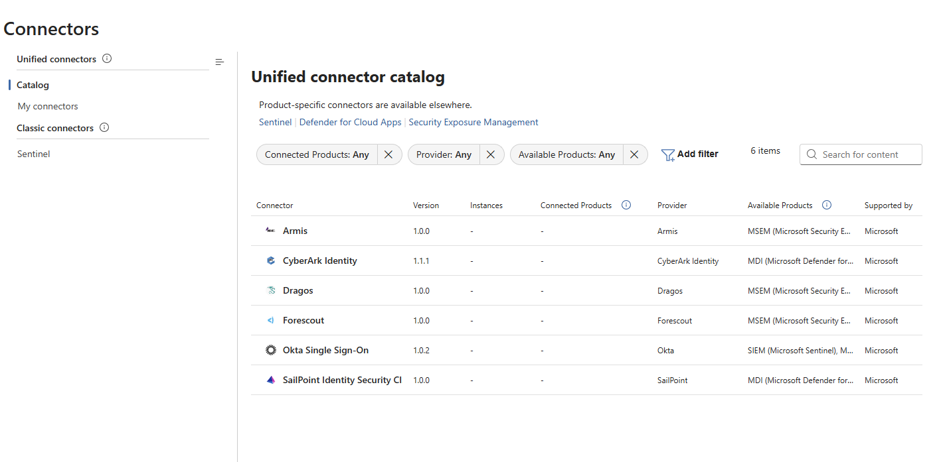Click the Armis provider cell
This screenshot has height=462, width=941.
pos(667,231)
